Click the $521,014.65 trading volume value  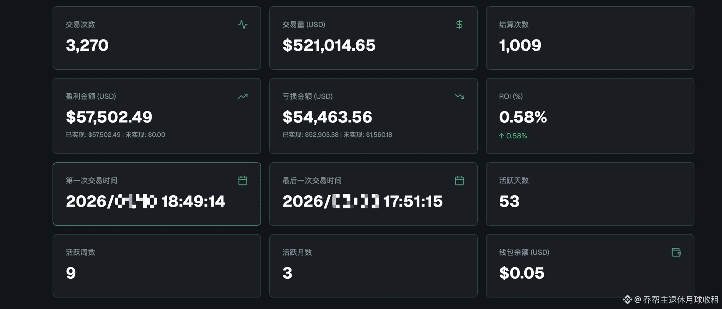329,45
